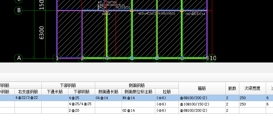Screen dimensions: 273x120
Task: Select the 4⌀22/3⌀22 right support cell
Action: [x=28, y=98]
